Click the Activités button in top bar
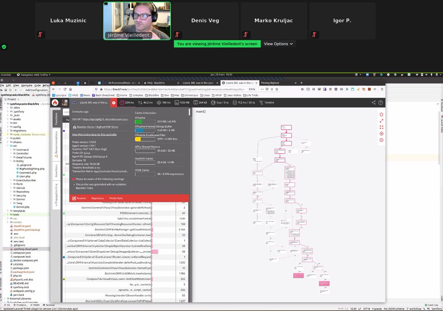The height and width of the screenshot is (311, 443). 6,74
